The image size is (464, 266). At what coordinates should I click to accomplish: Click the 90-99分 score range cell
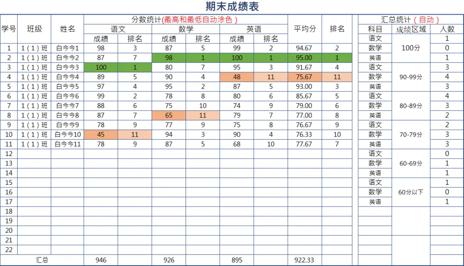(x=411, y=77)
